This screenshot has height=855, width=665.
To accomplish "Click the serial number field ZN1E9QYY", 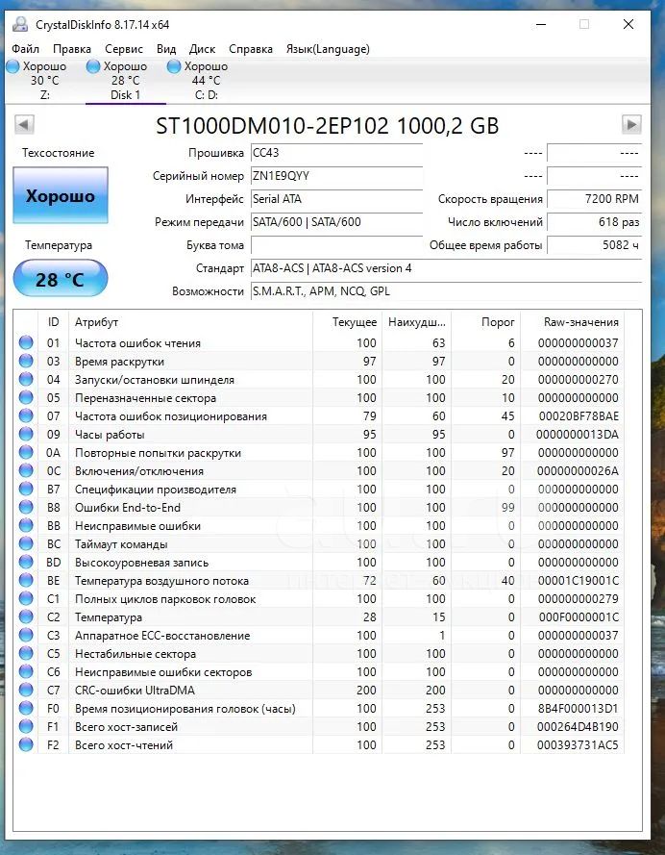I will coord(336,176).
